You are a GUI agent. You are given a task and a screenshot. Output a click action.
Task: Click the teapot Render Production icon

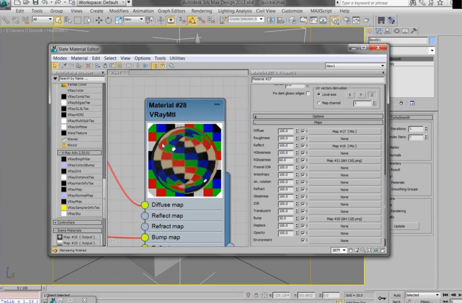point(366,20)
